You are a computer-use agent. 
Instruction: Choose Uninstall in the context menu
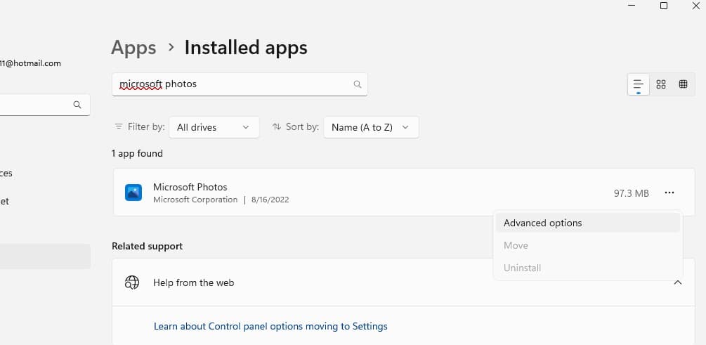(x=522, y=268)
